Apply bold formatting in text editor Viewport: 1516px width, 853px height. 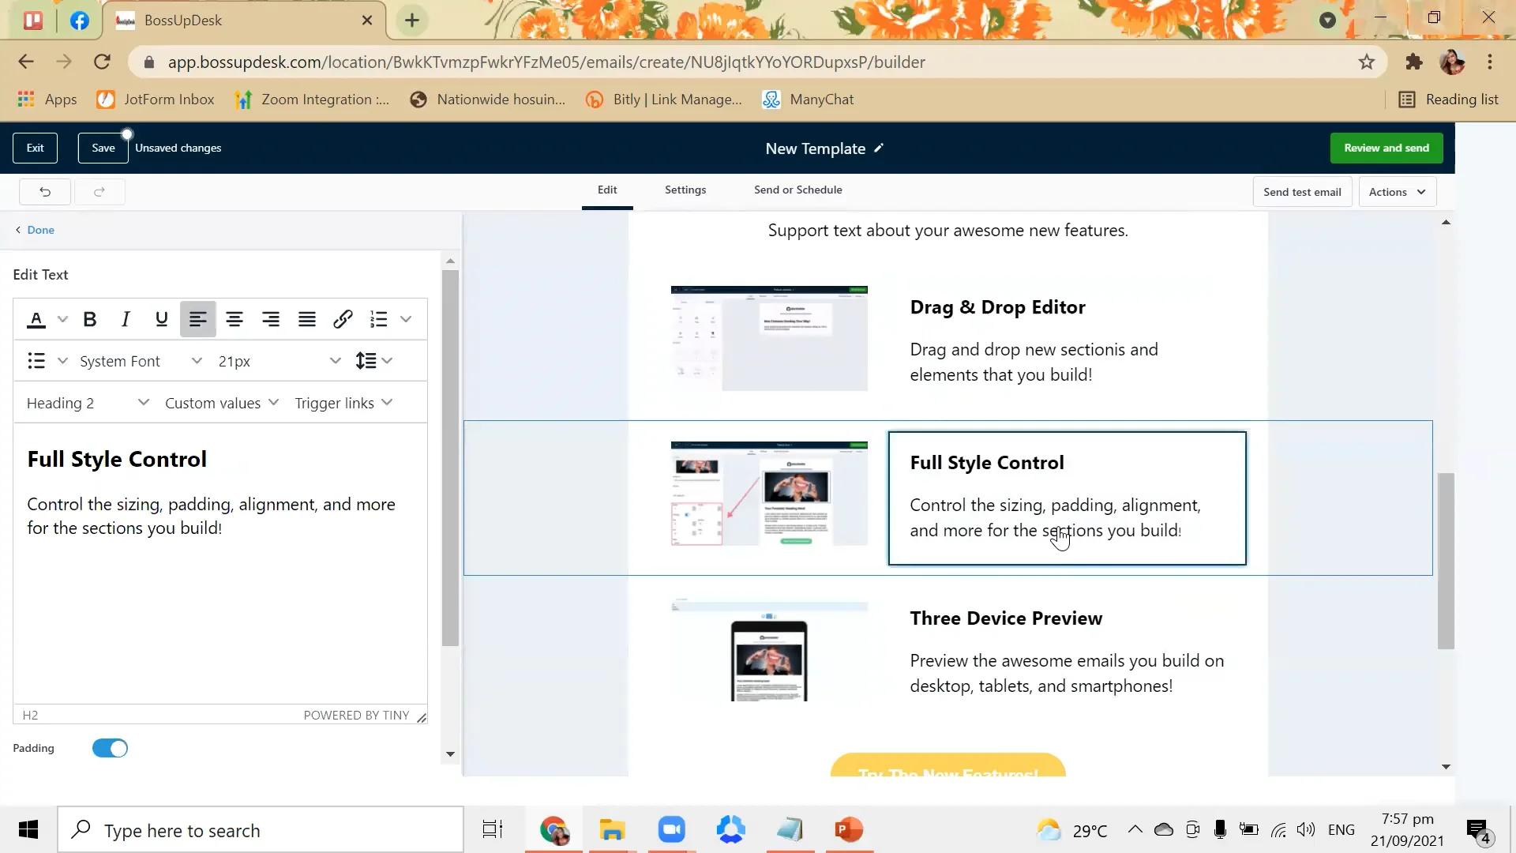pyautogui.click(x=90, y=319)
